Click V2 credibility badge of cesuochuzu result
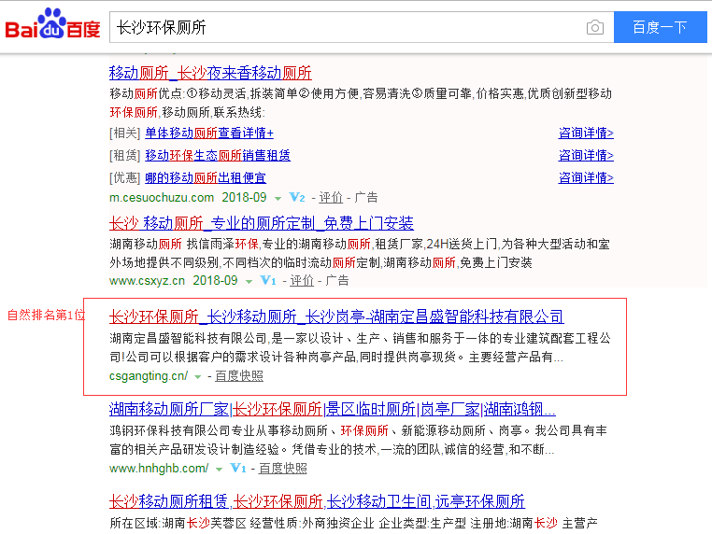The height and width of the screenshot is (534, 712). pos(297,197)
